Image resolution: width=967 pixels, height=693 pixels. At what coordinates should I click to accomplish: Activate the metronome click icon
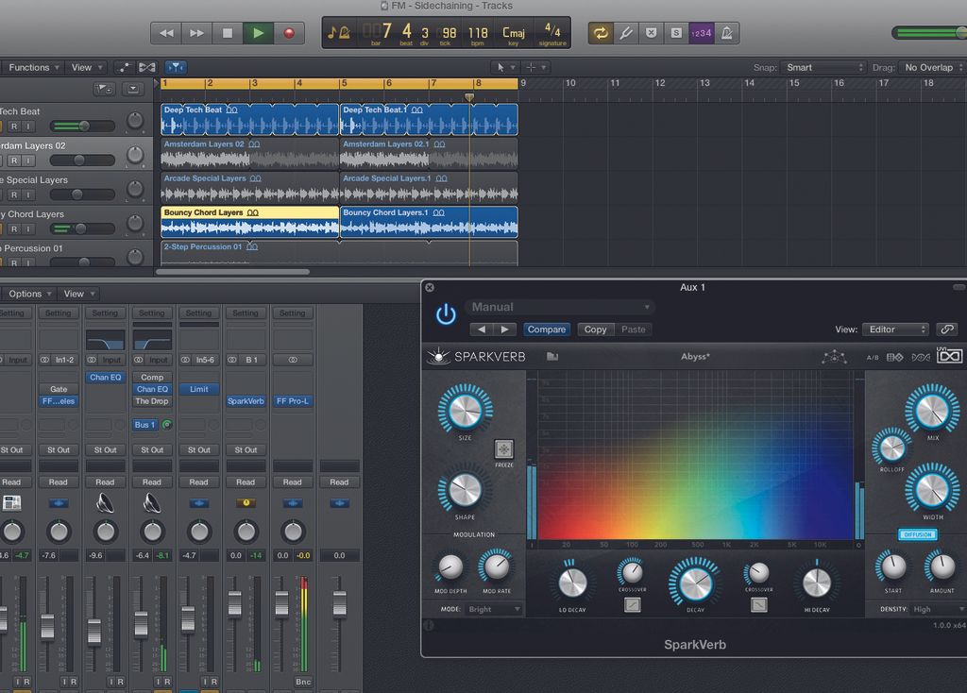pos(726,33)
